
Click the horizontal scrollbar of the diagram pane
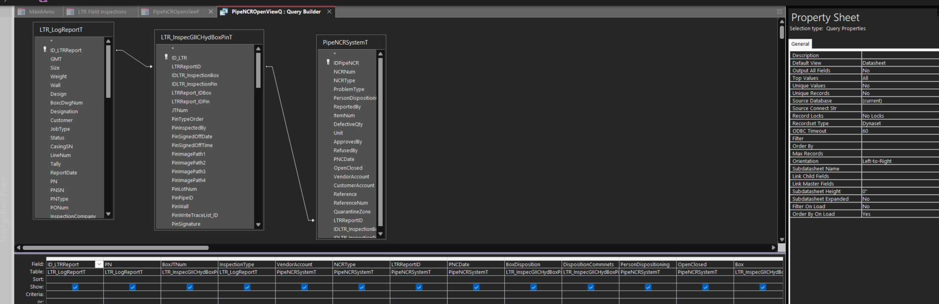[x=115, y=247]
